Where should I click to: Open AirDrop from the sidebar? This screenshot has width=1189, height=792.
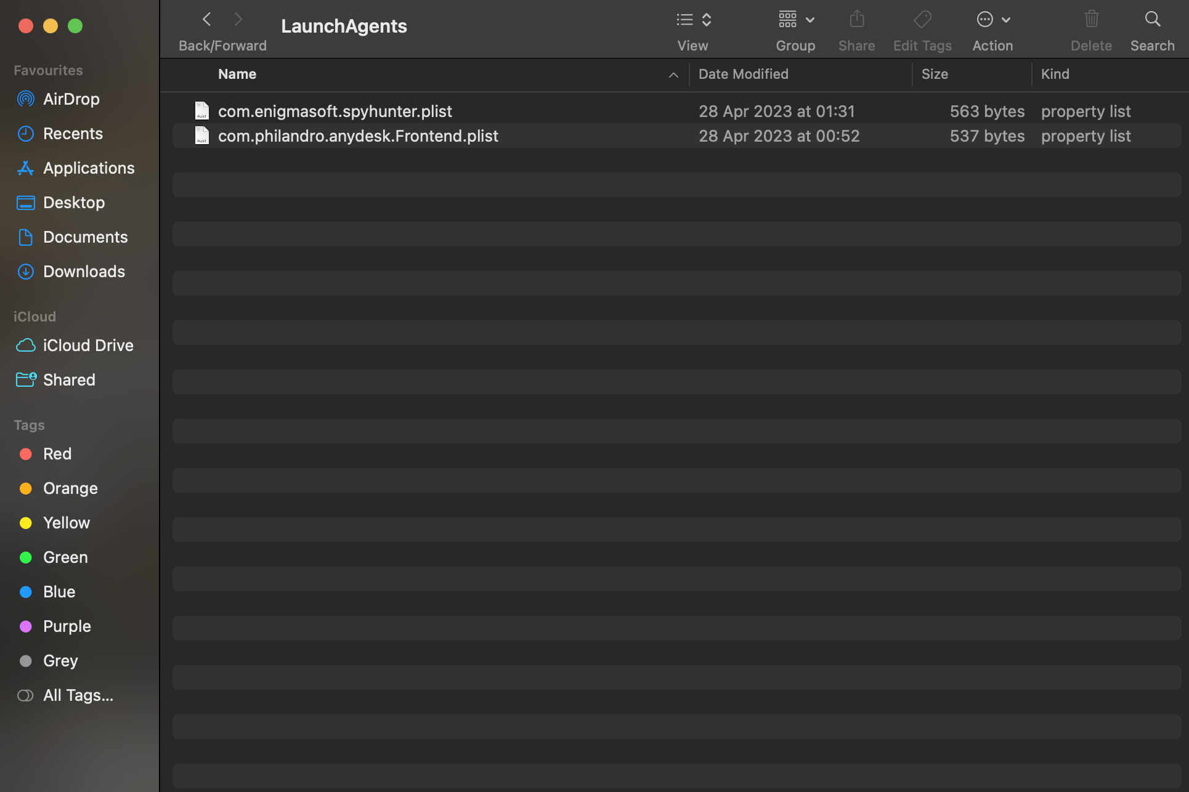tap(71, 99)
